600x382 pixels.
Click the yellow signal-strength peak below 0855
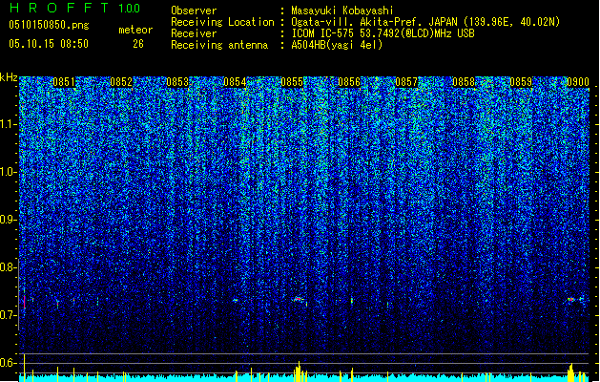click(299, 371)
